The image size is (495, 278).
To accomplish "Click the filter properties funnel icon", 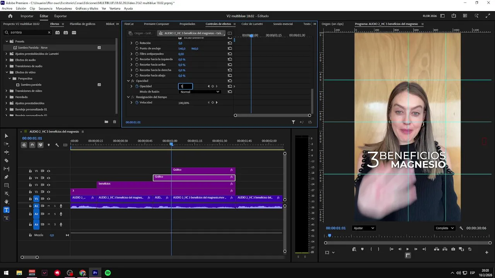I will 293,122.
